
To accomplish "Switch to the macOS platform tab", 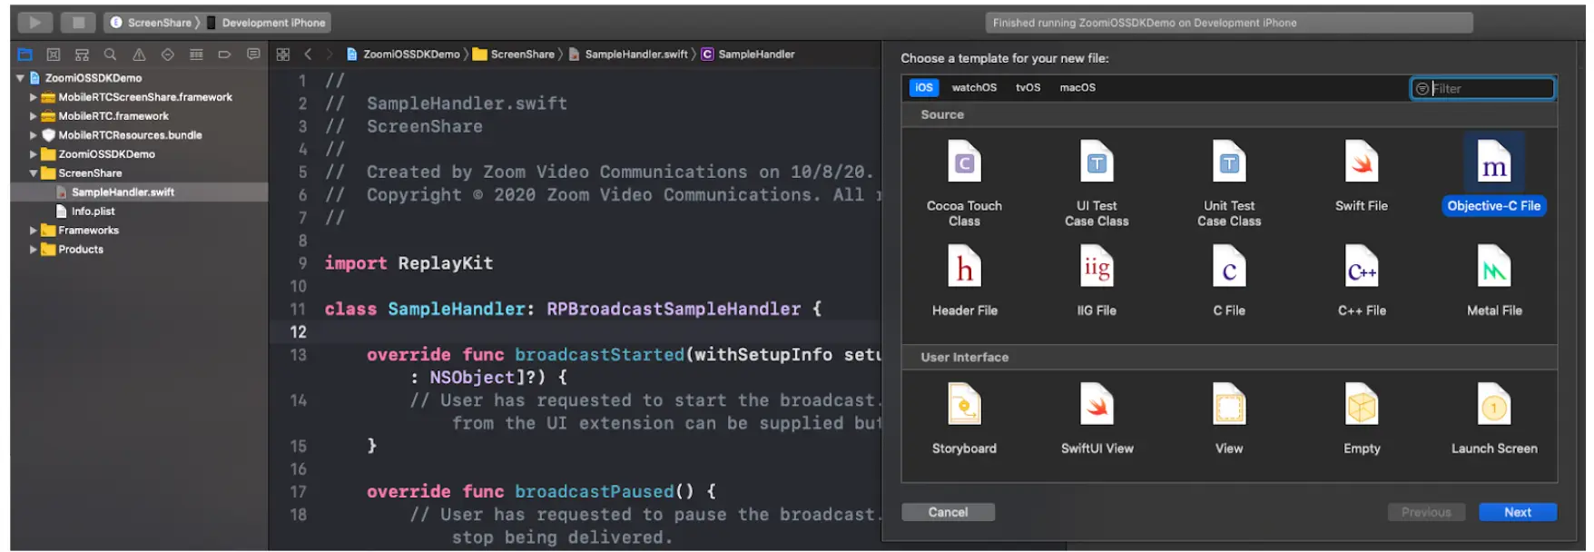I will pos(1077,88).
